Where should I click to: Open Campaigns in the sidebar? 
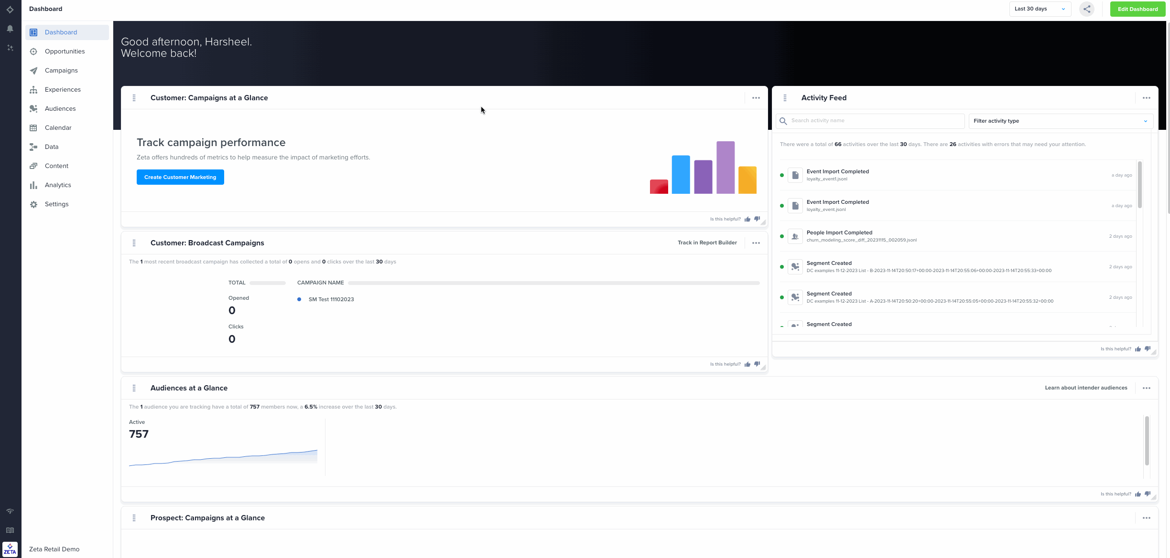click(x=61, y=71)
